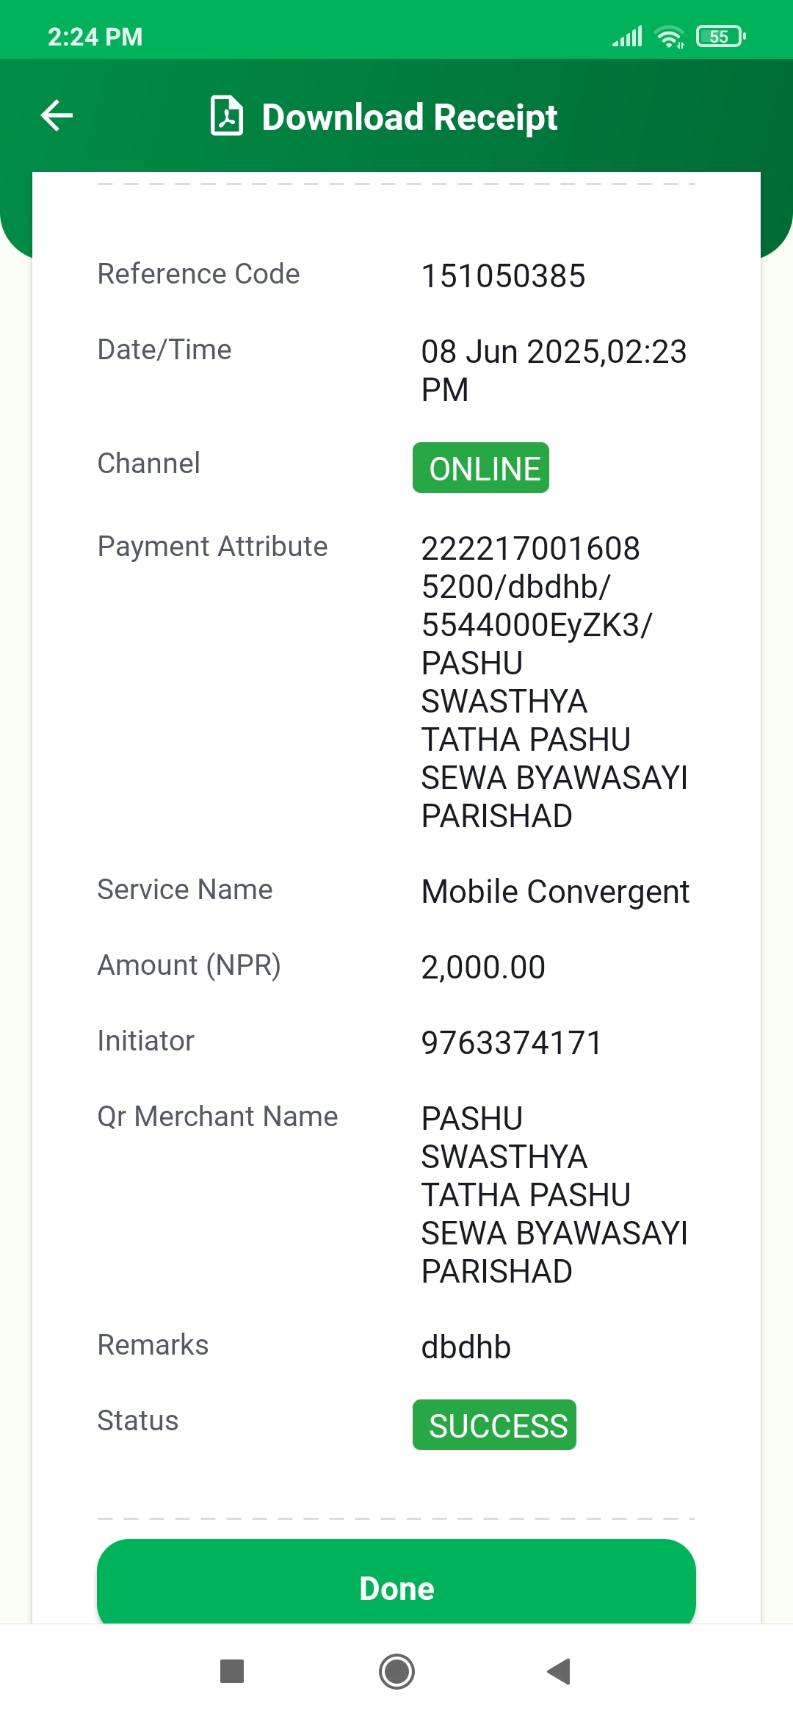
Task: Tap the Download Receipt title text
Action: [x=410, y=118]
